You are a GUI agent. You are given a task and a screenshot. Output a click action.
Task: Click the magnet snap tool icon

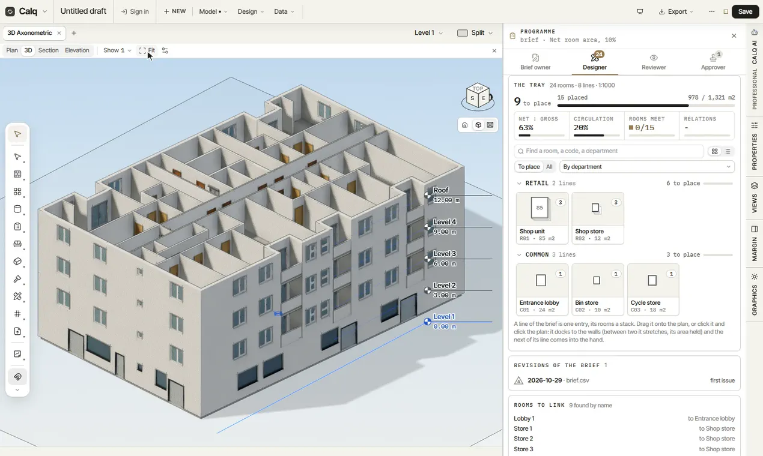coord(17,377)
